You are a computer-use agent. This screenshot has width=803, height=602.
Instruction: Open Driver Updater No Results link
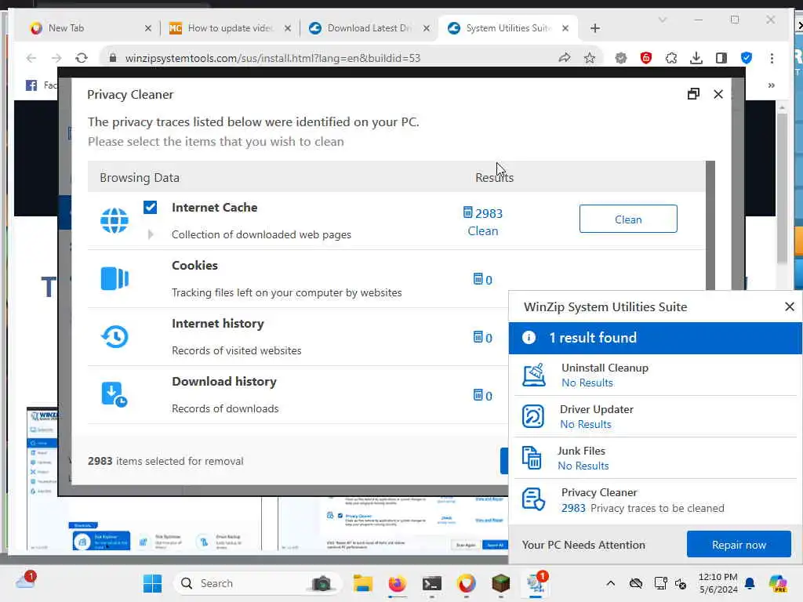coord(585,424)
